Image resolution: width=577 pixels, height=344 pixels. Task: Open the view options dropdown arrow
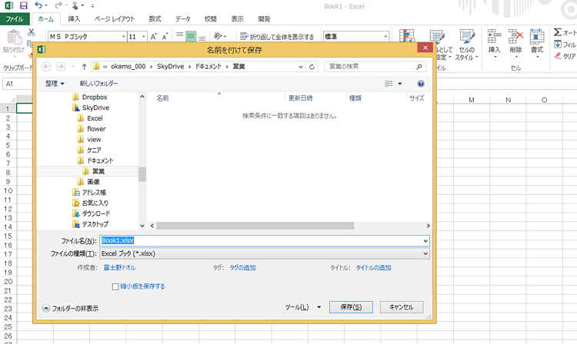pyautogui.click(x=399, y=84)
